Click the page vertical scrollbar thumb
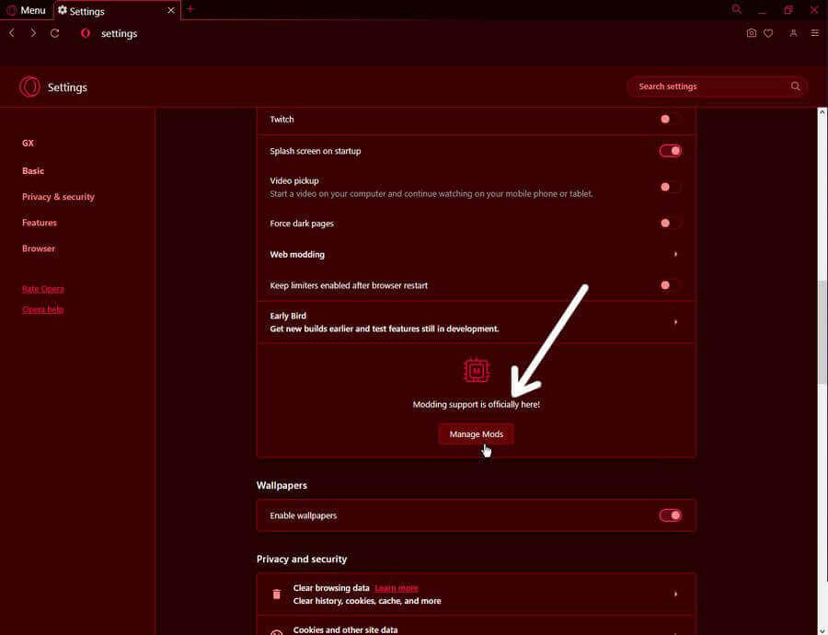828x635 pixels. 822,331
